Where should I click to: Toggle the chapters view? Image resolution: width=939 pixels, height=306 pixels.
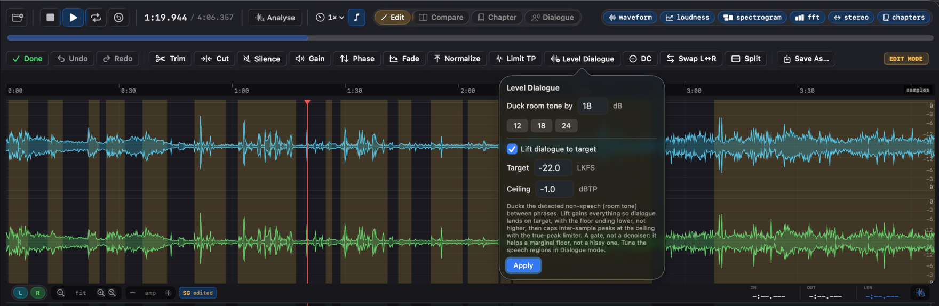tap(903, 18)
